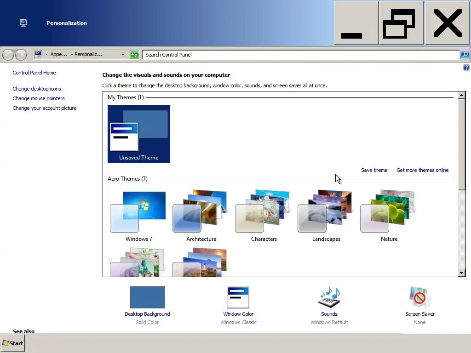Click the Windows Classic text under Window Color
This screenshot has width=471, height=353.
pyautogui.click(x=238, y=322)
